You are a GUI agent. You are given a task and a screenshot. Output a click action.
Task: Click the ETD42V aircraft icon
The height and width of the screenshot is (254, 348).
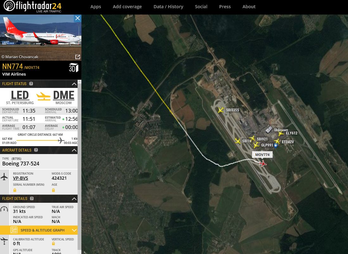tap(277, 141)
